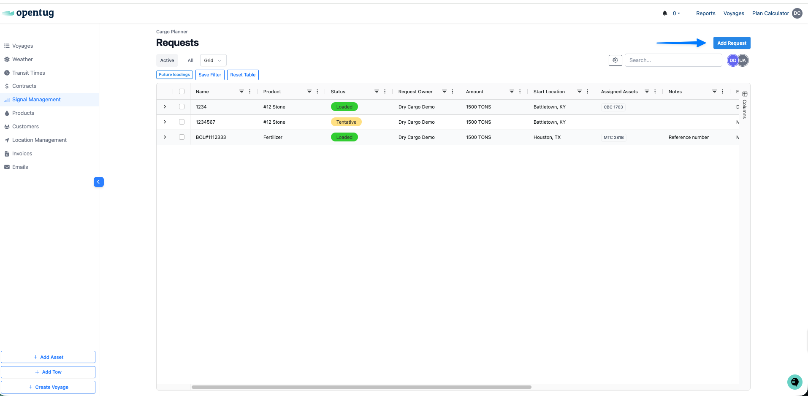The width and height of the screenshot is (808, 396).
Task: Check the box for request 1234567
Action: [182, 122]
